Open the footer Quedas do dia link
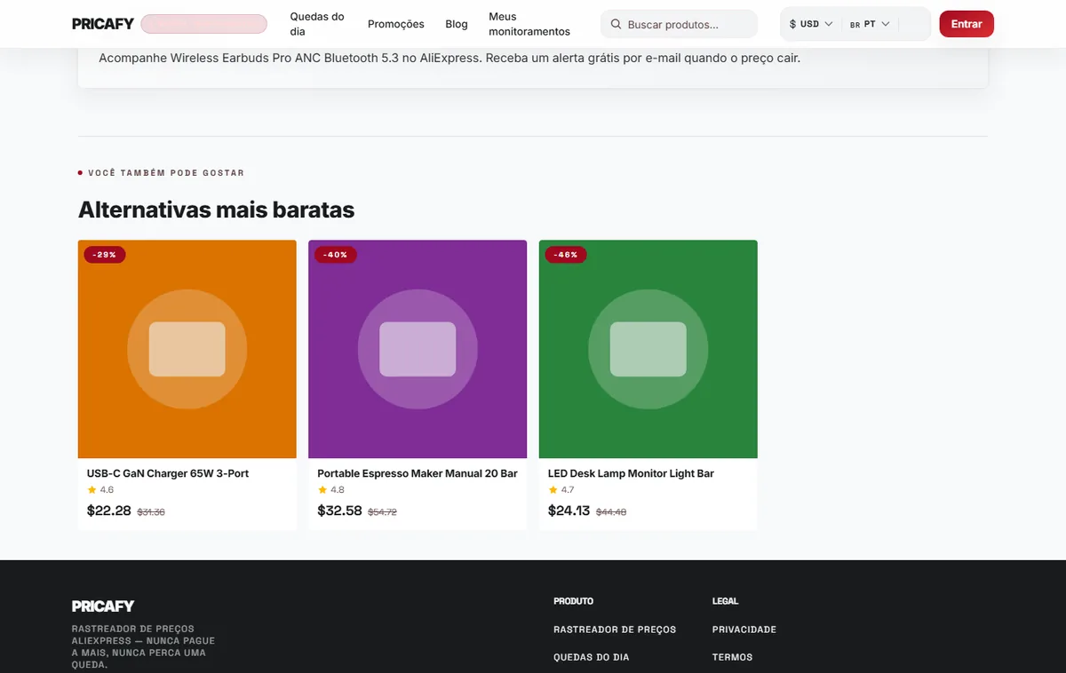Screen dimensions: 1066x673 click(x=591, y=657)
